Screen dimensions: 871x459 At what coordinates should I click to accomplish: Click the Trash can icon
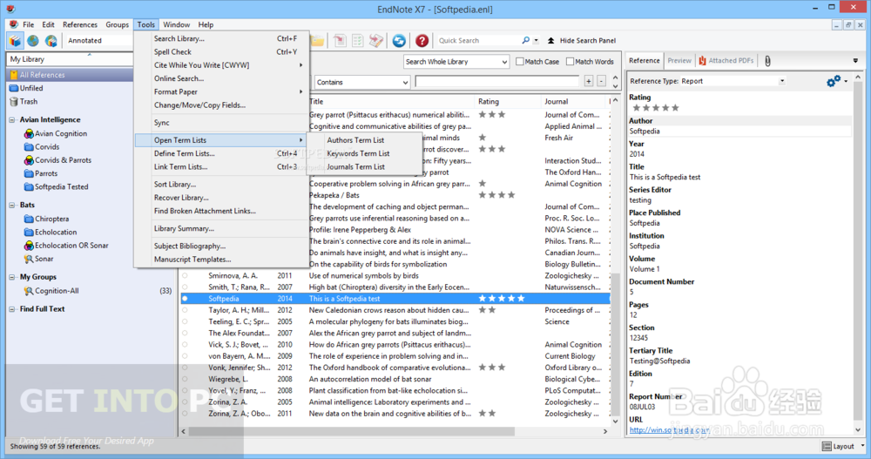click(14, 102)
